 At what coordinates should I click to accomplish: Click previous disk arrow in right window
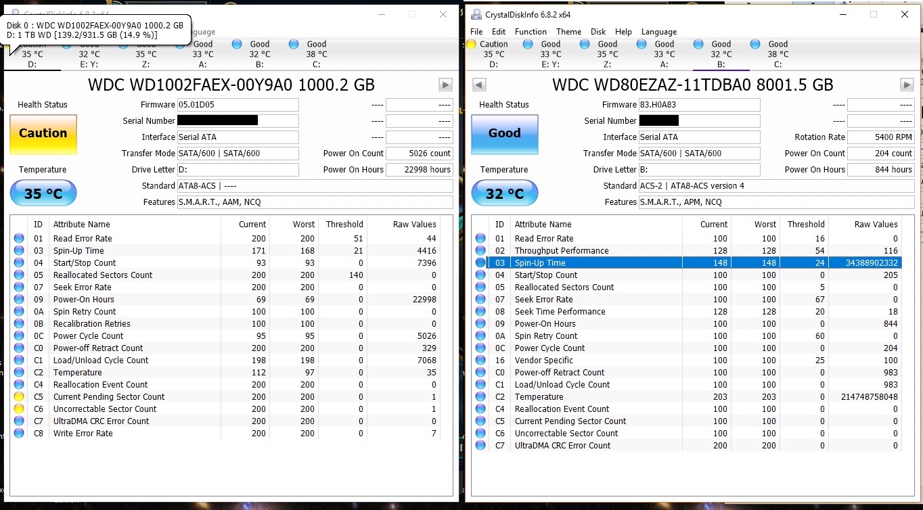(479, 85)
